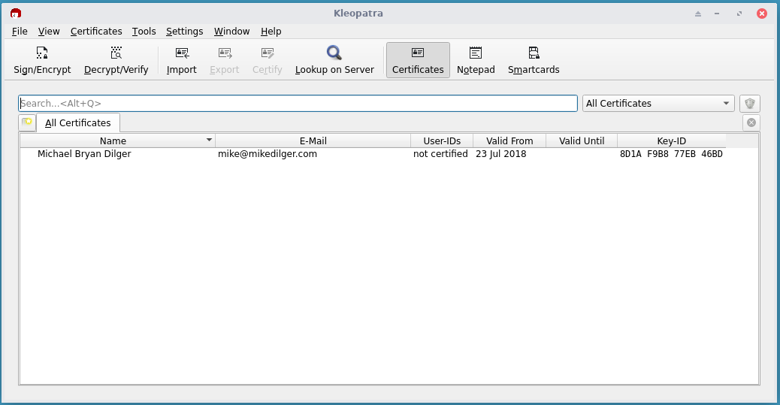Viewport: 780px width, 405px height.
Task: Click the Import certificate toolbar button
Action: (182, 59)
